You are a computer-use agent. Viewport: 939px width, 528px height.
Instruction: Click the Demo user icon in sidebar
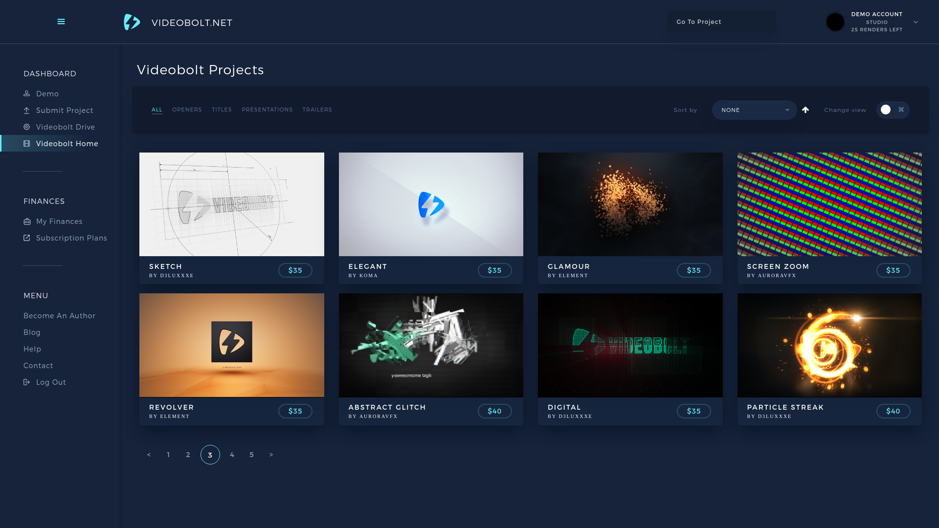click(27, 93)
